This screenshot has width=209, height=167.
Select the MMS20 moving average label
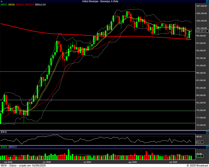(x=20, y=5)
